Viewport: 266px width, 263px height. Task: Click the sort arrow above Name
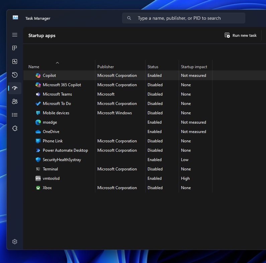pos(57,63)
